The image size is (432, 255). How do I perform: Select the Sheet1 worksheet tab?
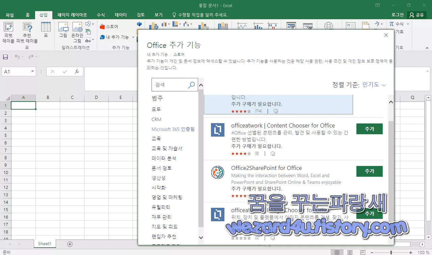[45, 244]
